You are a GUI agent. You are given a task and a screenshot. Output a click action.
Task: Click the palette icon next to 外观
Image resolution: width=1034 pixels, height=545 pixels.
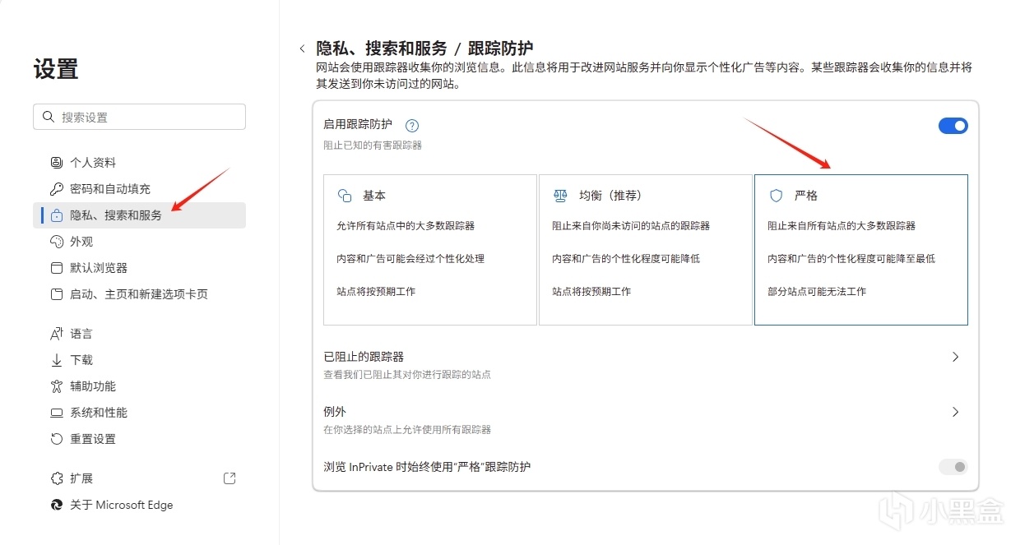click(x=57, y=242)
